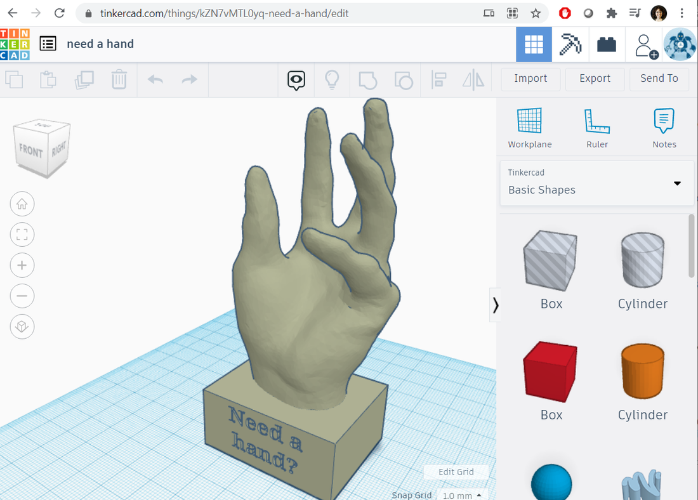Pick the light blue Scribble shape
The width and height of the screenshot is (698, 500).
point(642,484)
